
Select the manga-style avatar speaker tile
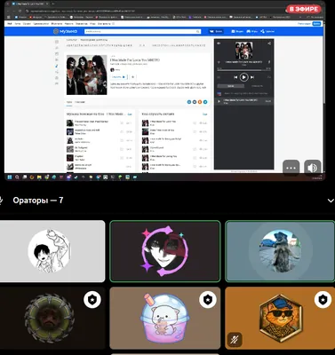pyautogui.click(x=52, y=251)
